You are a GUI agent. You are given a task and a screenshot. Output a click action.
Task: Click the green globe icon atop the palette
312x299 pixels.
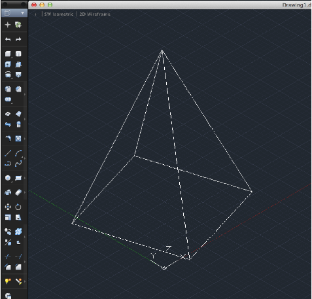click(x=18, y=25)
